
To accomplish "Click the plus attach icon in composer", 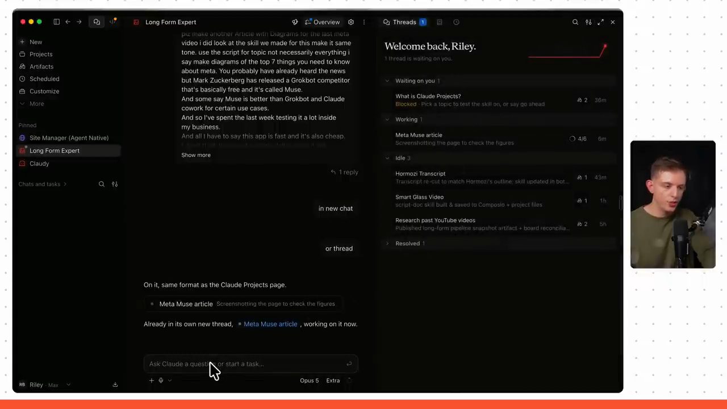I will click(x=152, y=381).
